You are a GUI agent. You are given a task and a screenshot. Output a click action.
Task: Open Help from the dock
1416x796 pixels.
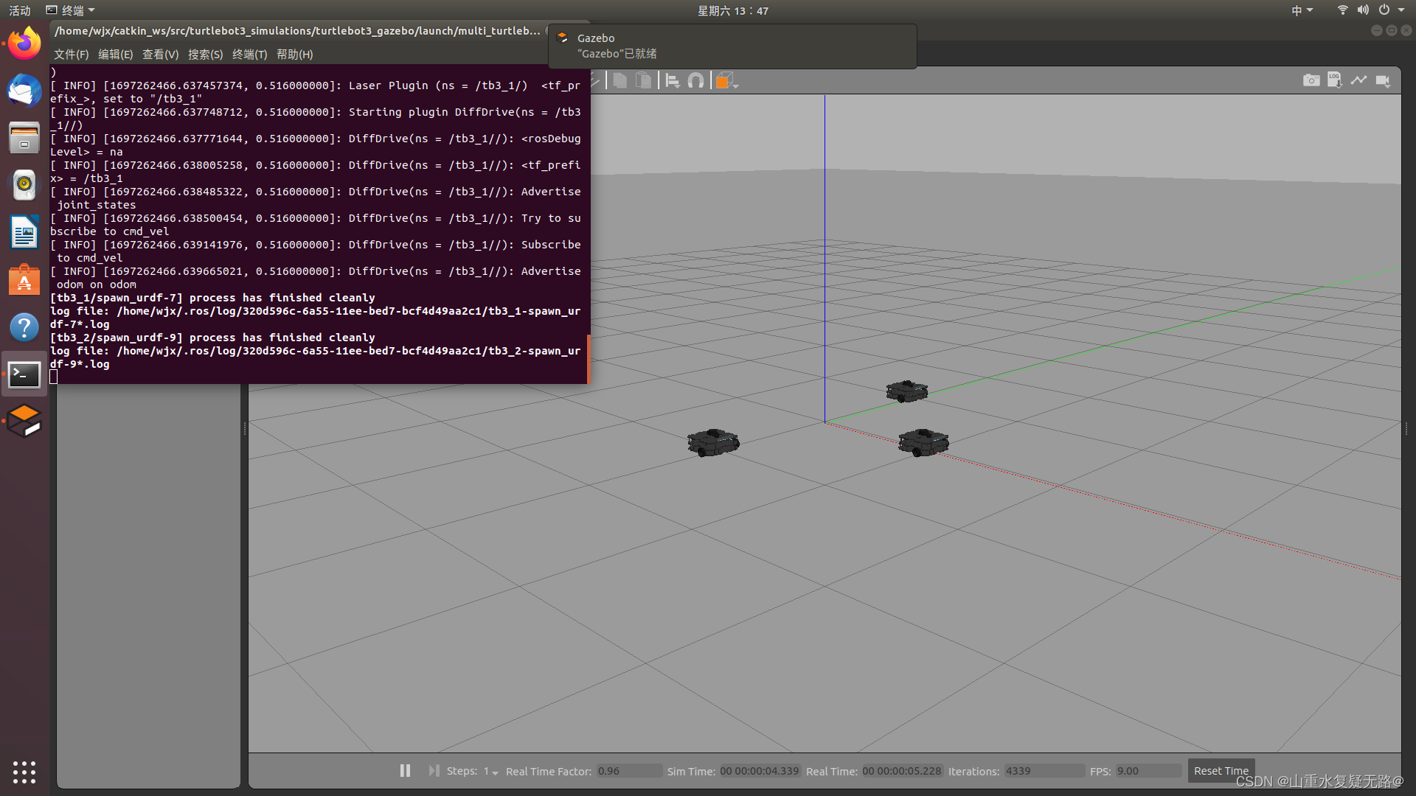coord(24,327)
